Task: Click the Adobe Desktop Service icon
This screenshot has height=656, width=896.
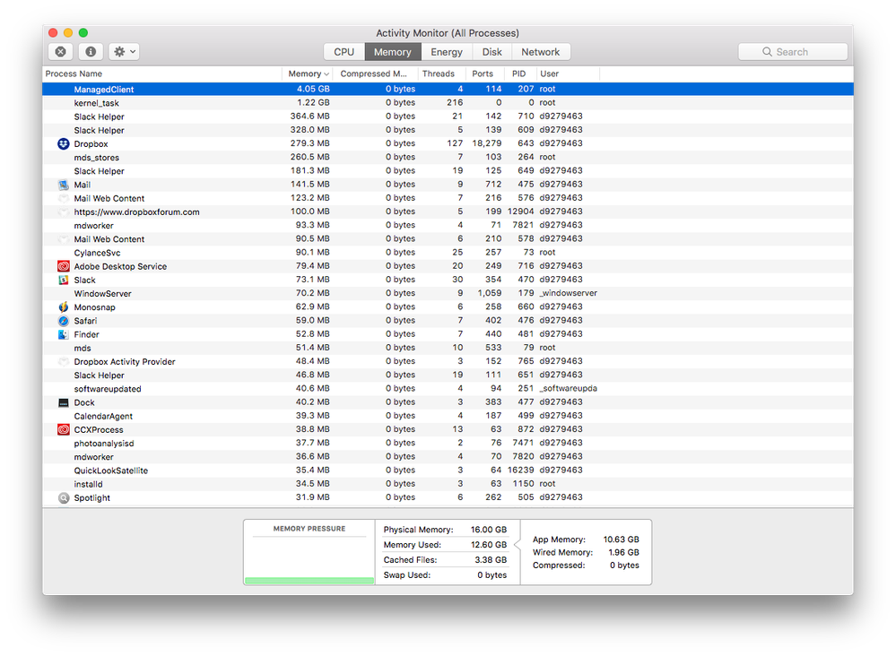Action: pos(63,266)
